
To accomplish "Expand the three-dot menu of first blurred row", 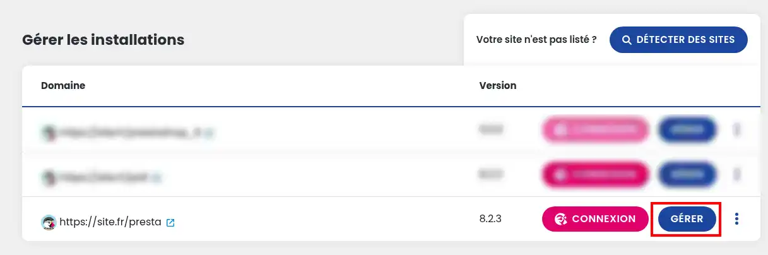I will [736, 131].
